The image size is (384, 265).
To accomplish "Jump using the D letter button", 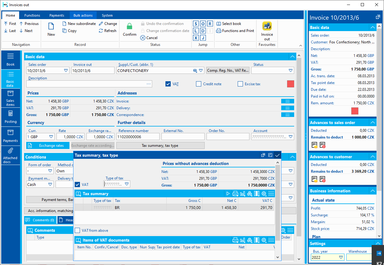I will pyautogui.click(x=203, y=31).
